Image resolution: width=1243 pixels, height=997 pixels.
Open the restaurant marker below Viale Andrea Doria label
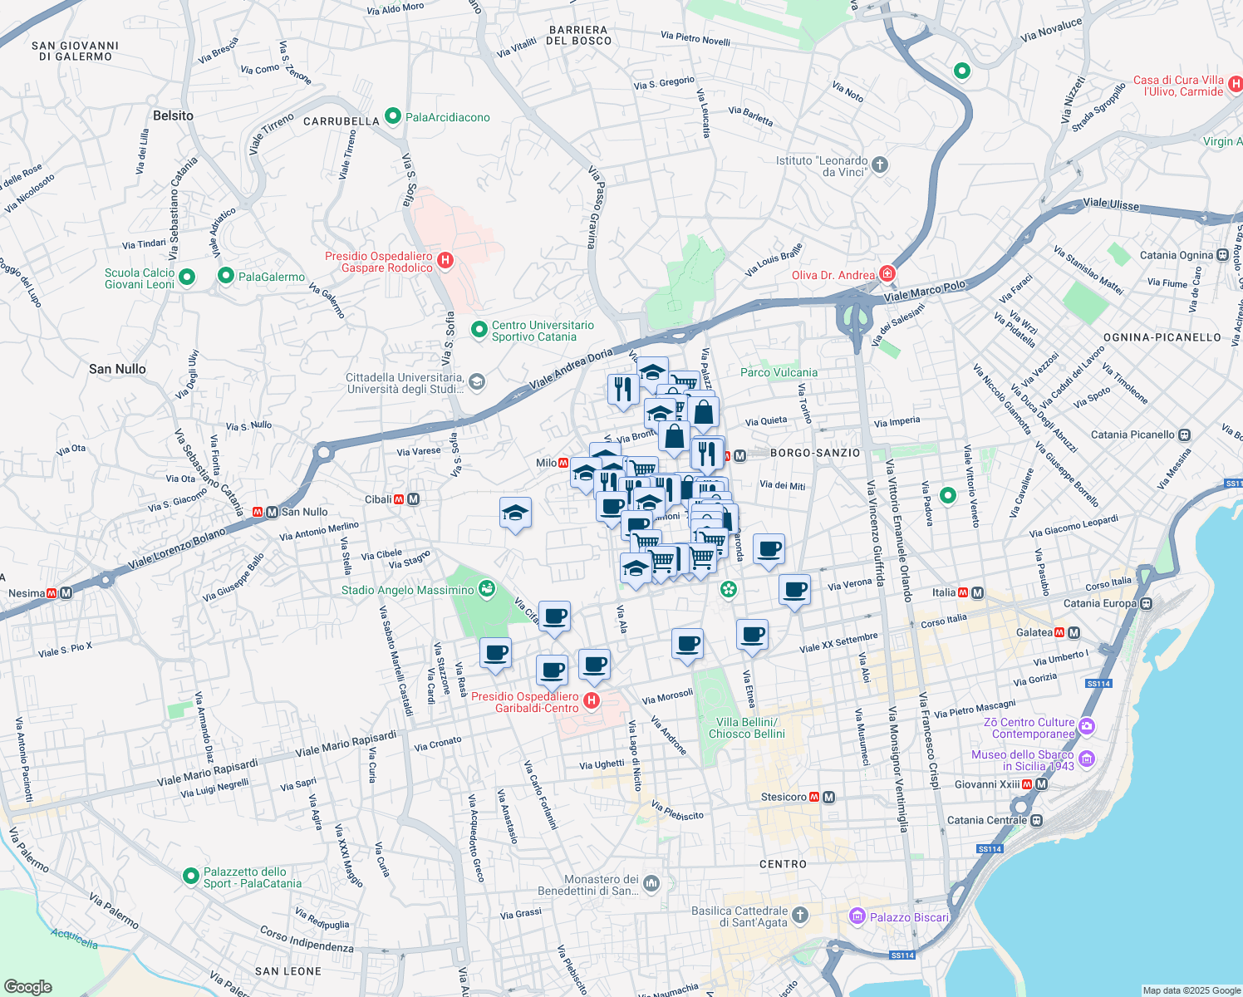623,389
